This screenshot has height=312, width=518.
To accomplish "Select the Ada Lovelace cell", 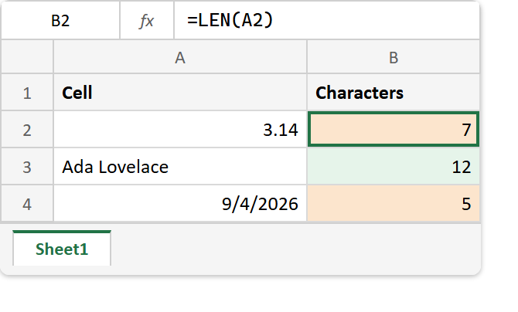I will 180,167.
